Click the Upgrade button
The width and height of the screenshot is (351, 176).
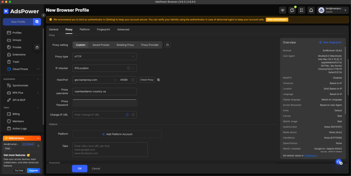[x=33, y=171]
